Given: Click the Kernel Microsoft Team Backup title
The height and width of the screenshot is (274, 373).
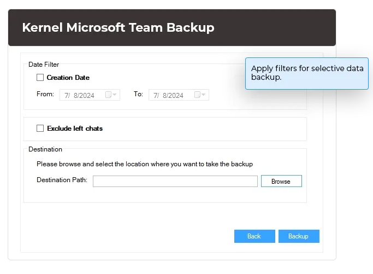Looking at the screenshot, I should (118, 27).
